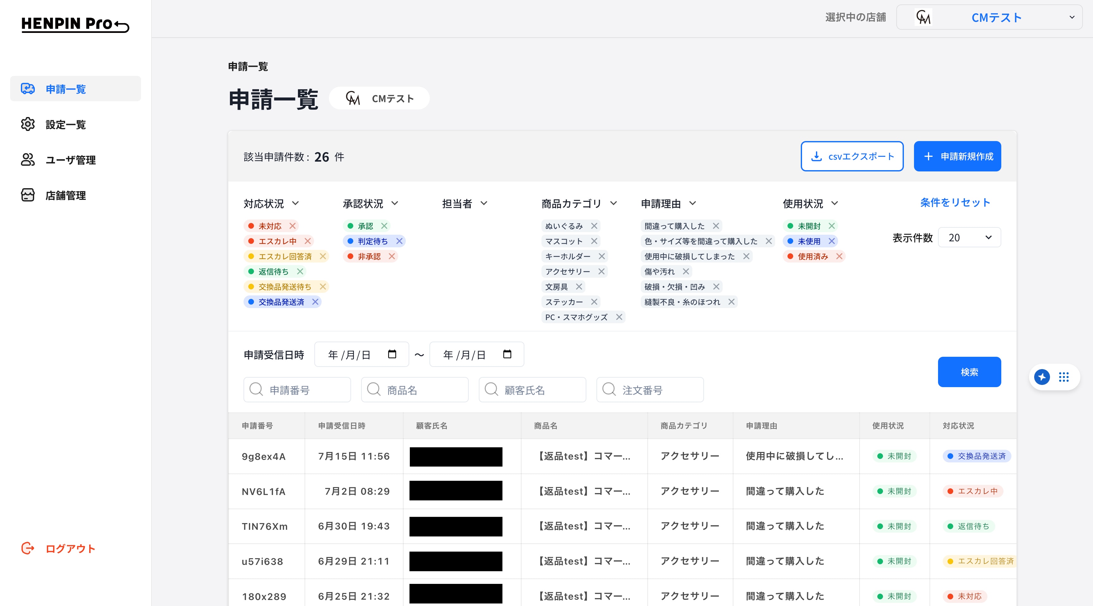The height and width of the screenshot is (606, 1093).
Task: Open the selected store CMテスト dropdown
Action: pyautogui.click(x=989, y=17)
